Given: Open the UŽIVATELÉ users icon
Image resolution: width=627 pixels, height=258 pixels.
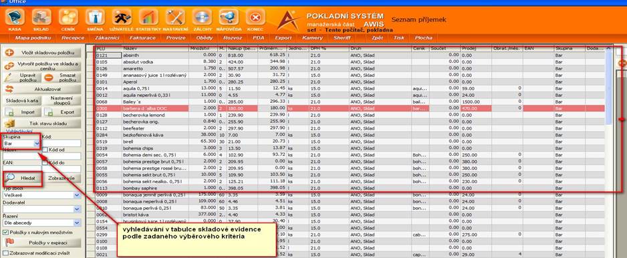Looking at the screenshot, I should (x=122, y=17).
